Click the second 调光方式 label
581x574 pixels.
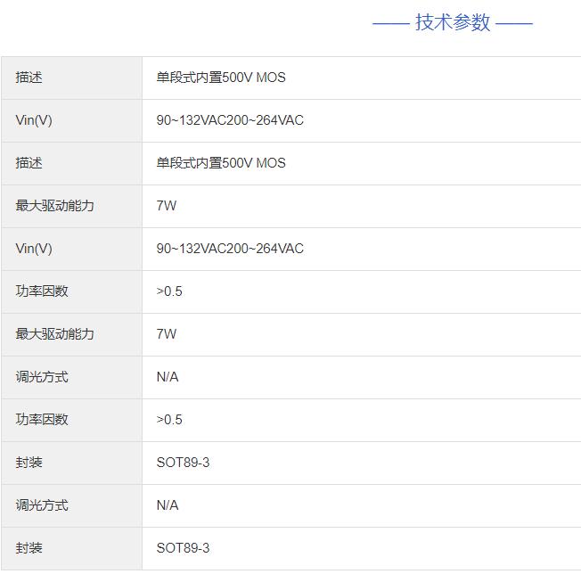pos(42,505)
